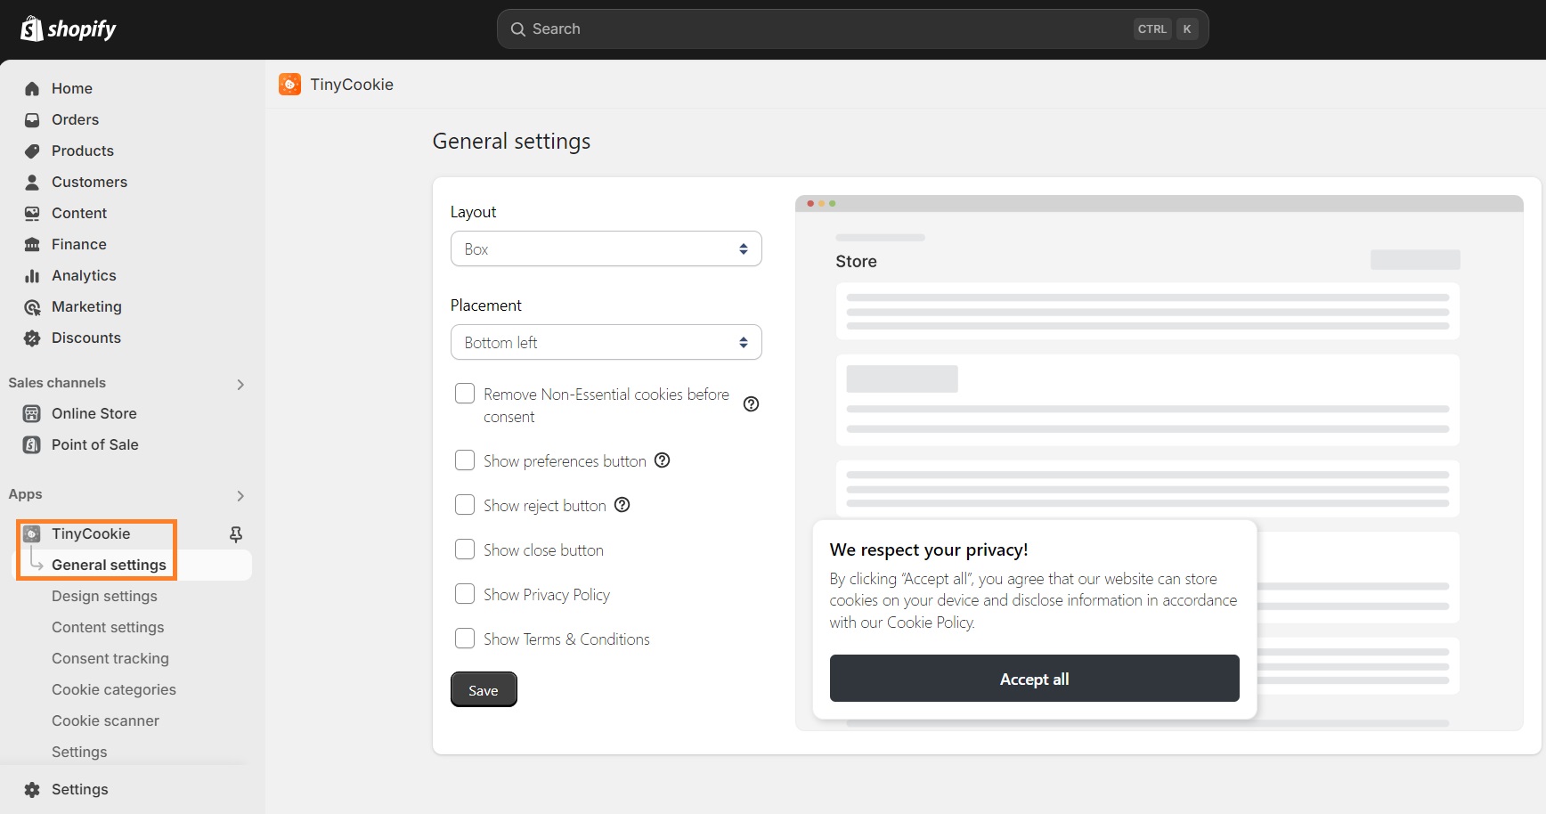The width and height of the screenshot is (1546, 814).
Task: Open Consent tracking settings
Action: tap(110, 658)
